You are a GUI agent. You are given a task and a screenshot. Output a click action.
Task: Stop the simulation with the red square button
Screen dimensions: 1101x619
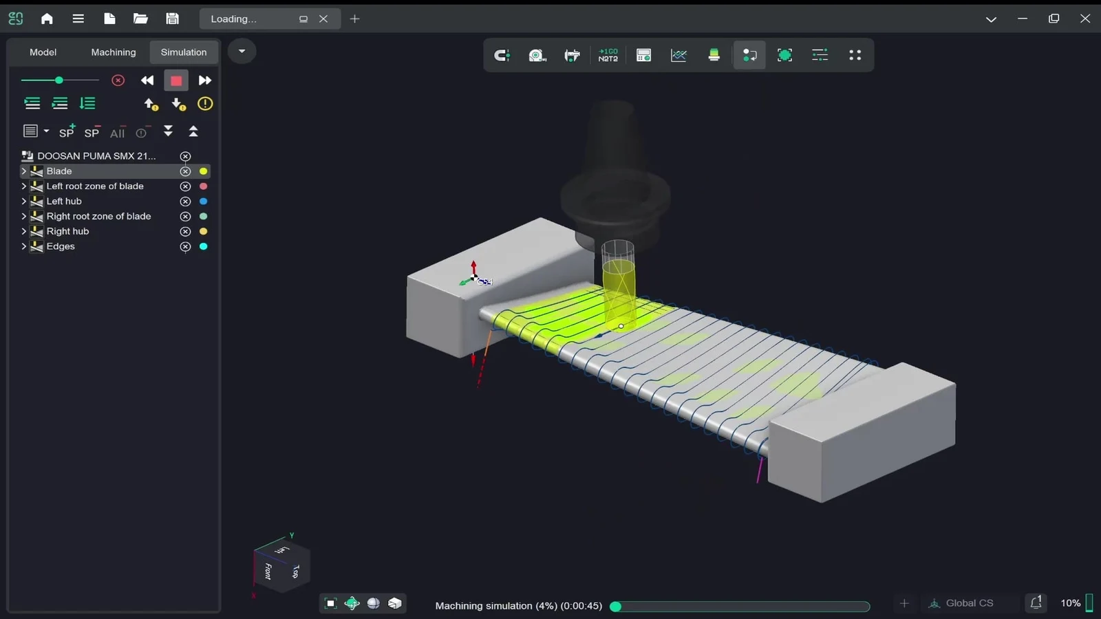(x=176, y=80)
